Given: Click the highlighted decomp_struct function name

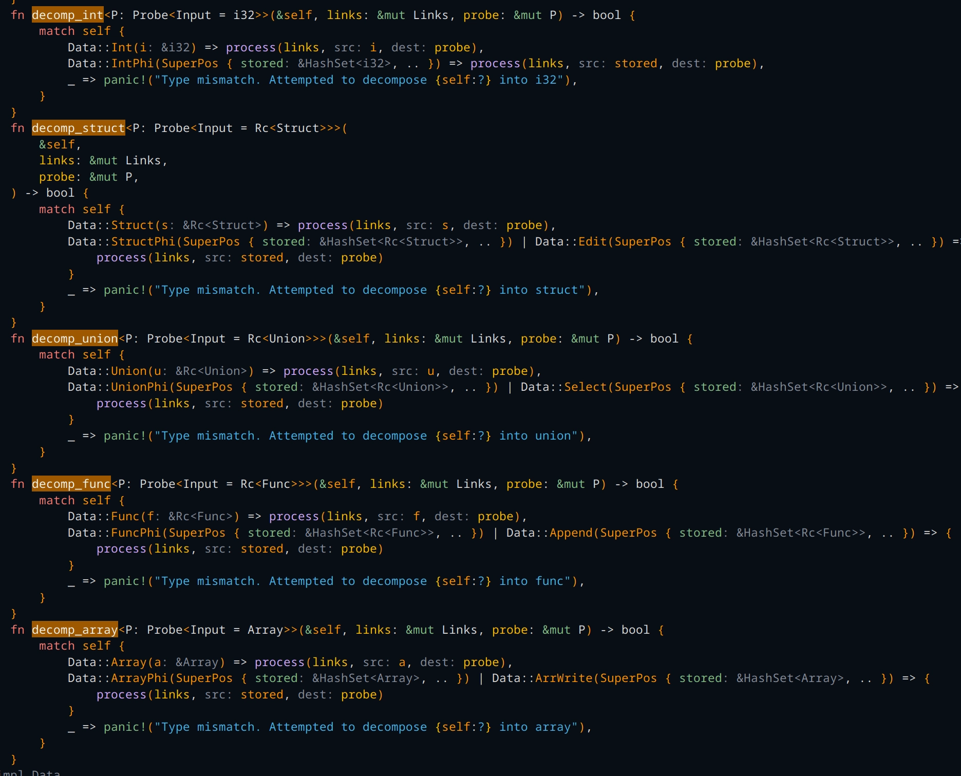Looking at the screenshot, I should click(78, 128).
